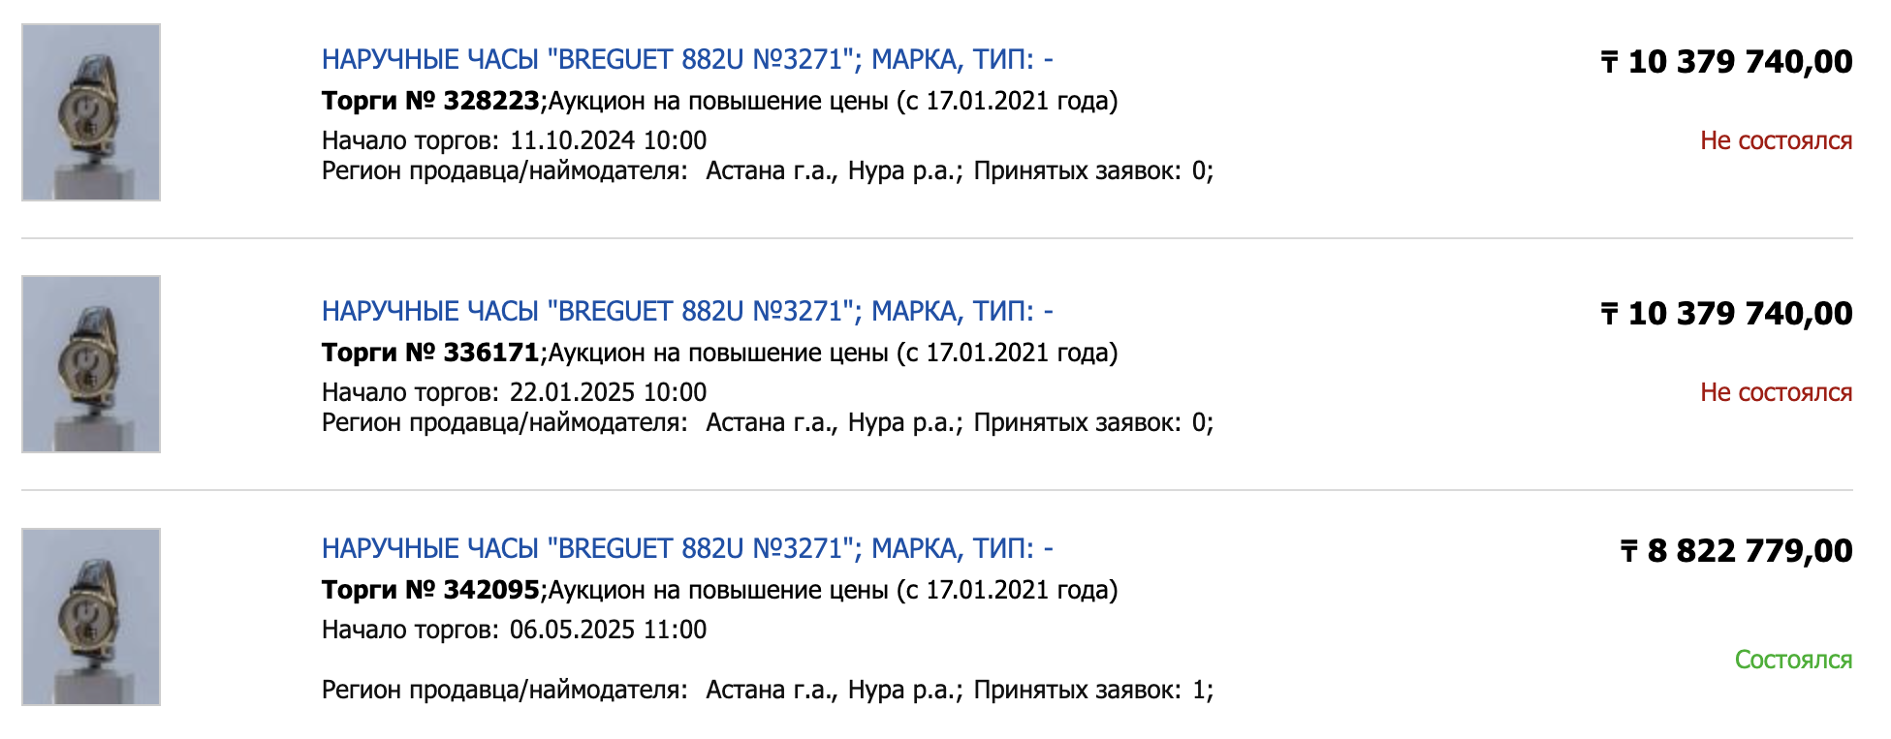This screenshot has width=1891, height=739.
Task: Open the watch thumbnail for auction 328223
Action: click(91, 112)
